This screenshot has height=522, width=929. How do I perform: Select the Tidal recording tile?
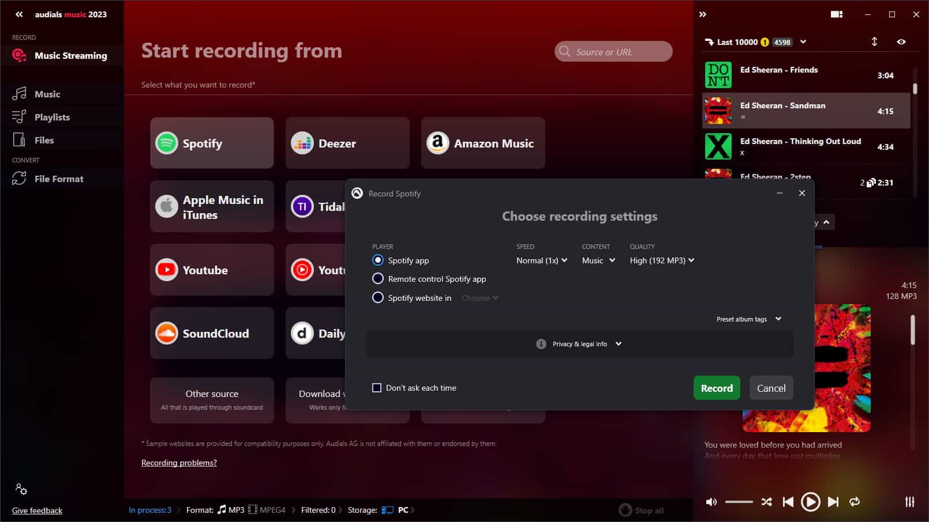point(316,206)
